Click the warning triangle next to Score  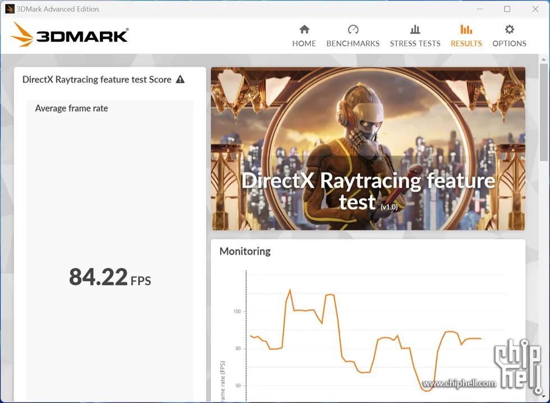click(x=180, y=79)
